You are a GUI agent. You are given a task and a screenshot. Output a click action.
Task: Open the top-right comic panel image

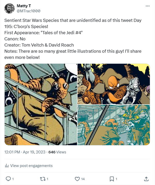(114, 84)
